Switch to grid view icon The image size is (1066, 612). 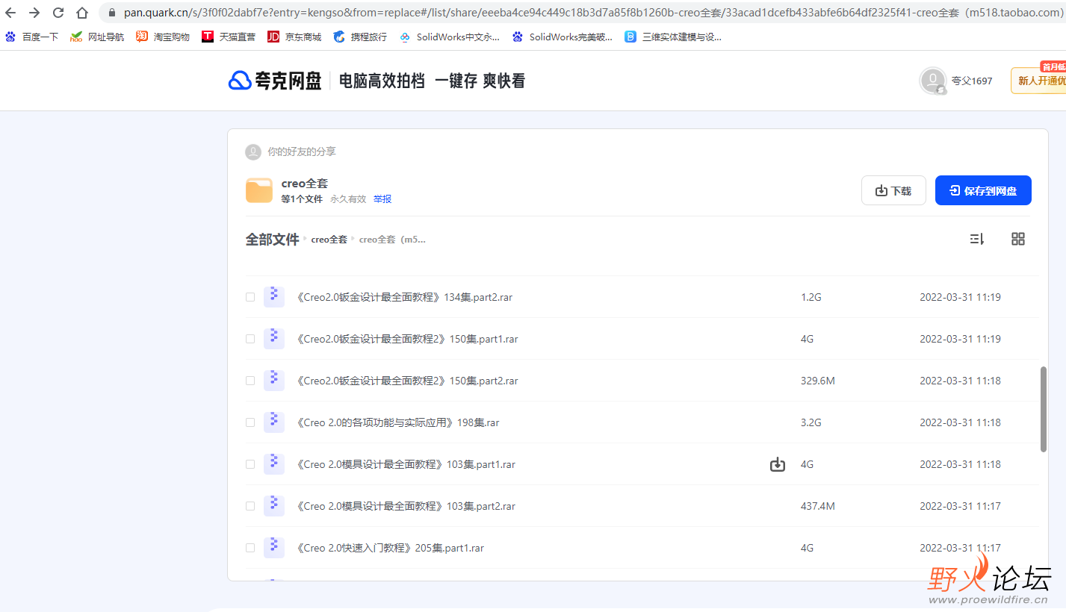click(x=1017, y=239)
